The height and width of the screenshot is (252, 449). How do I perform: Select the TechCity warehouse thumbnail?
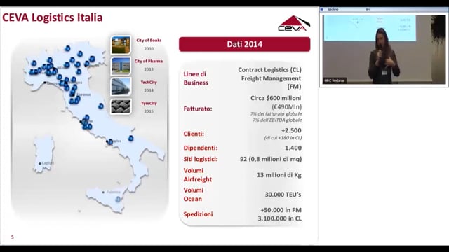tap(121, 87)
